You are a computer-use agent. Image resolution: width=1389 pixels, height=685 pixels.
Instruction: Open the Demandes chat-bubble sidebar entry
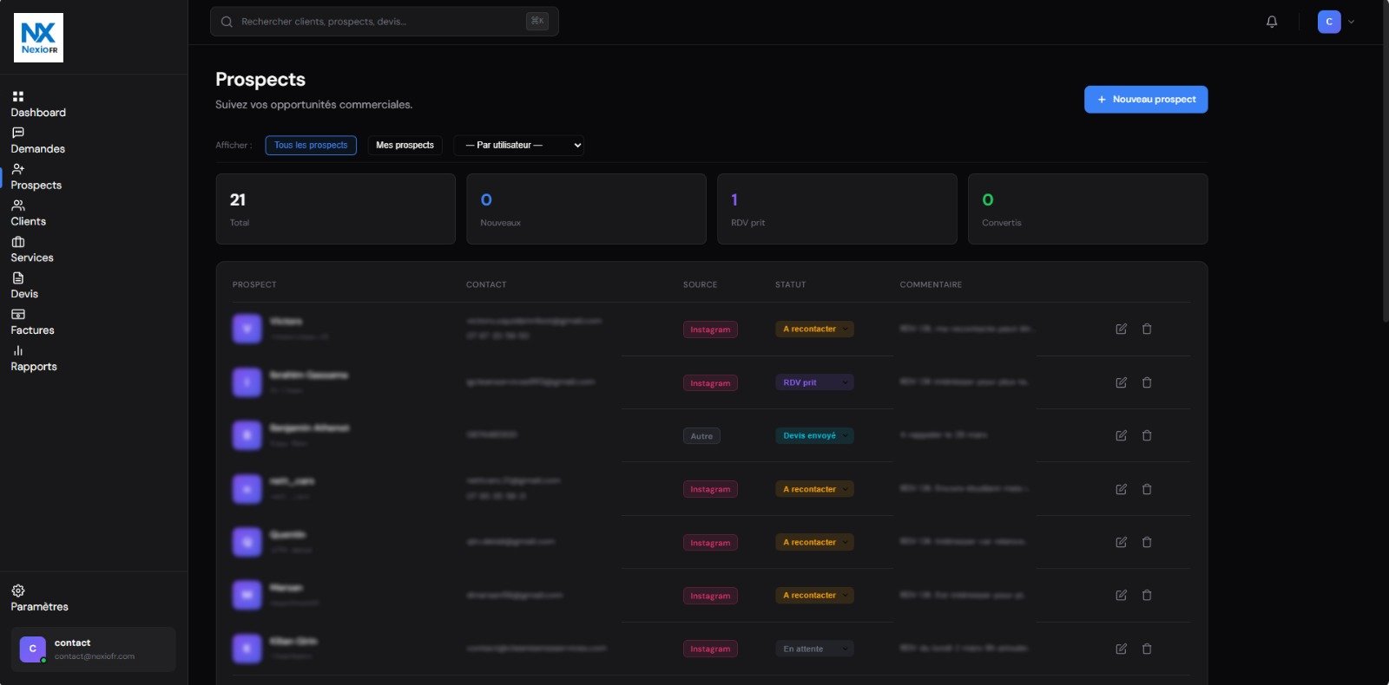pyautogui.click(x=37, y=140)
